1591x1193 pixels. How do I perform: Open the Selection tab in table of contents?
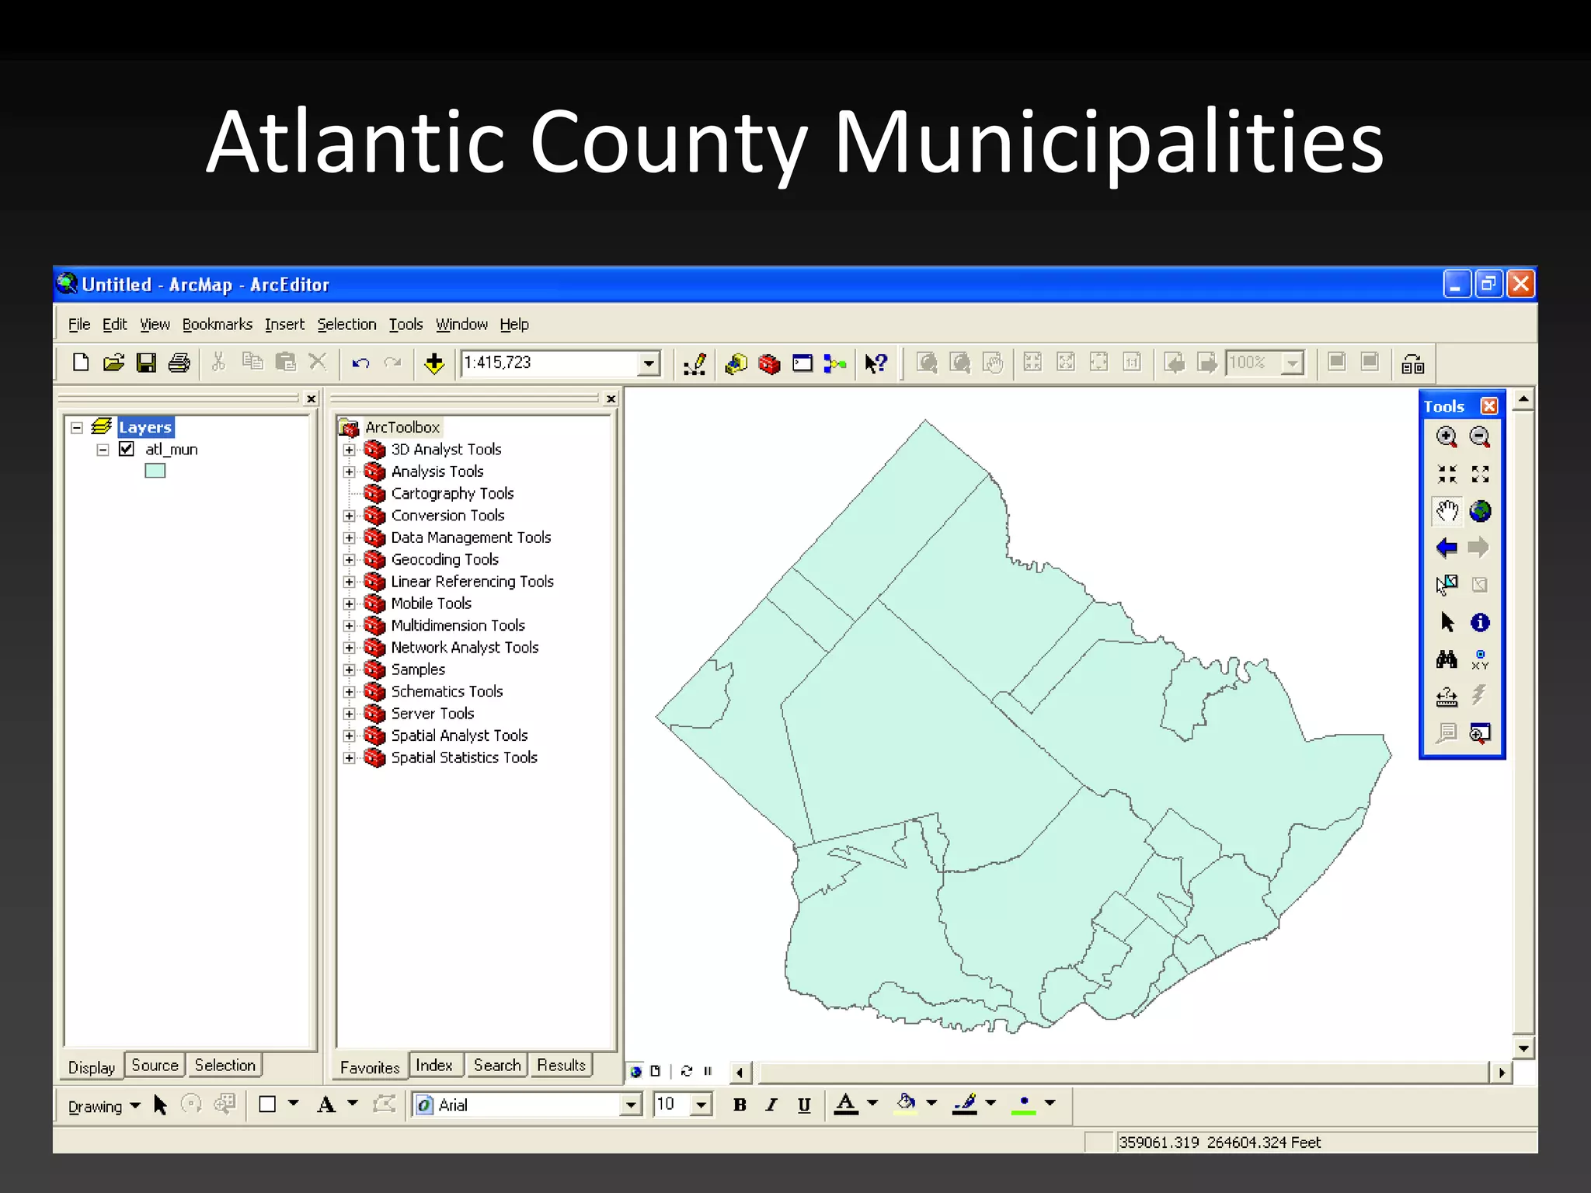[x=225, y=1065]
